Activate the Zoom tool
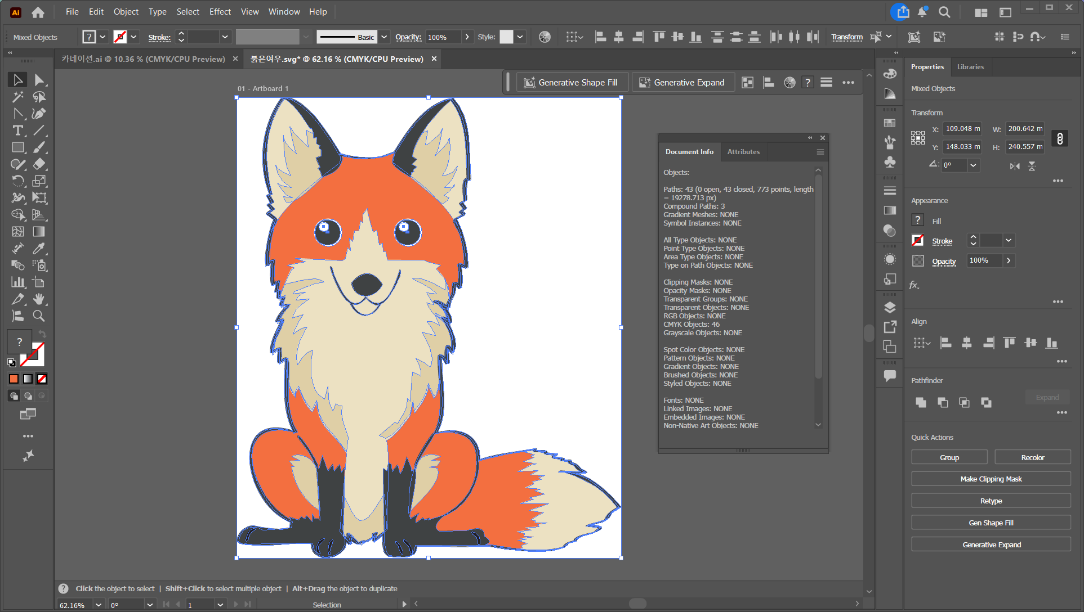 [x=39, y=316]
